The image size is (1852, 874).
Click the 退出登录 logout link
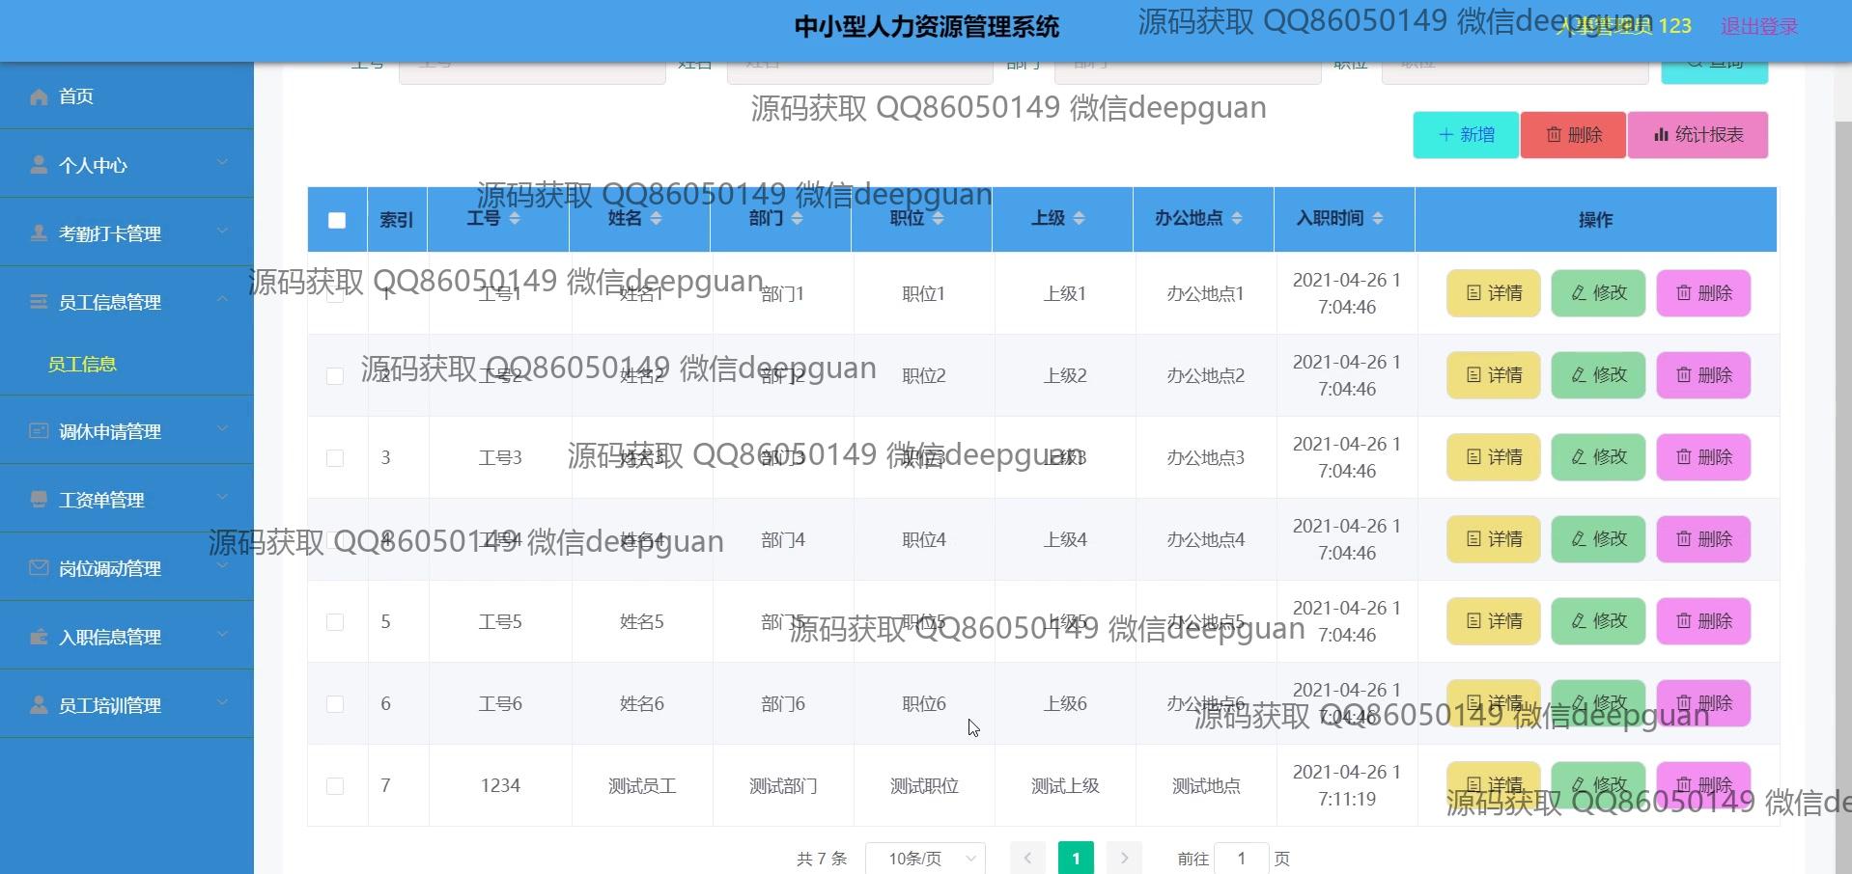[1758, 27]
